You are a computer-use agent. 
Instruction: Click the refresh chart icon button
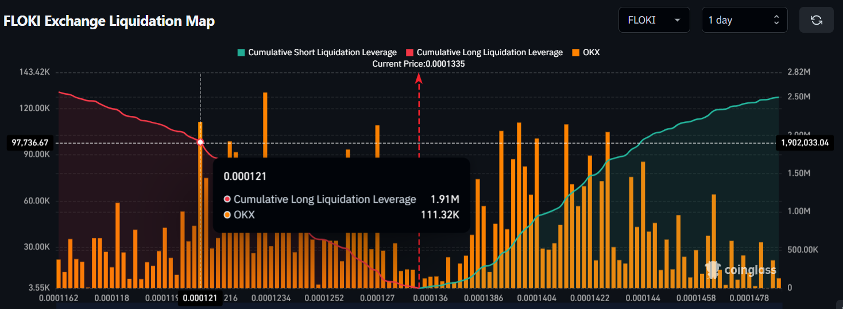click(816, 20)
